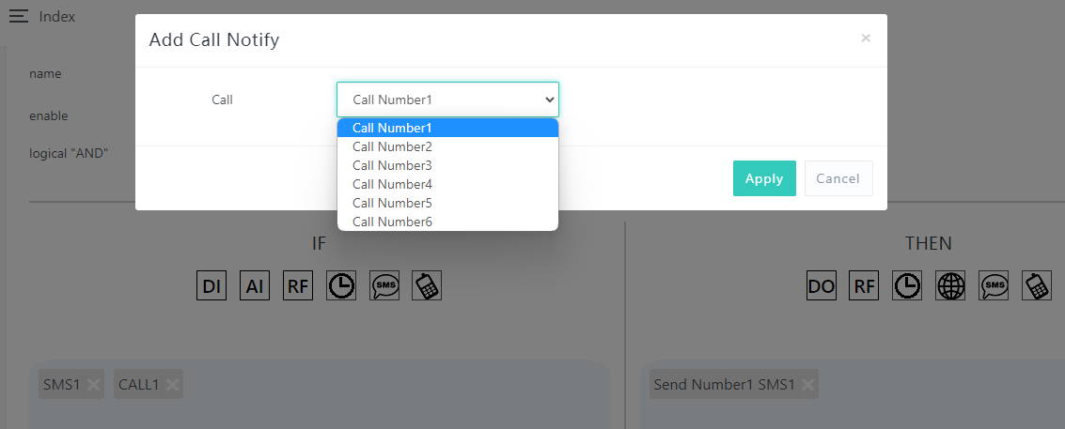Click the DO icon under THEN
Image resolution: width=1065 pixels, height=429 pixels.
[822, 286]
